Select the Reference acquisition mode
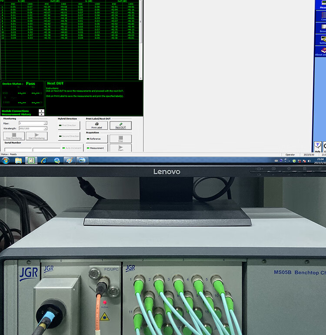 [96, 139]
